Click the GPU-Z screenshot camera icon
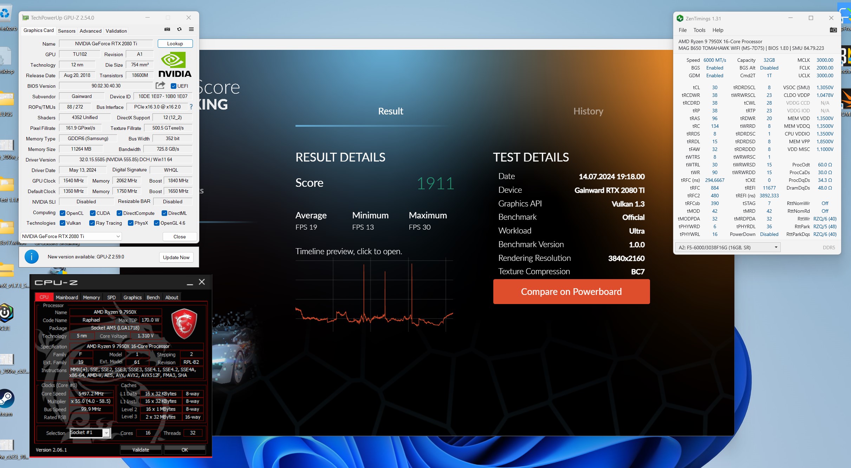The height and width of the screenshot is (468, 851). (x=167, y=29)
